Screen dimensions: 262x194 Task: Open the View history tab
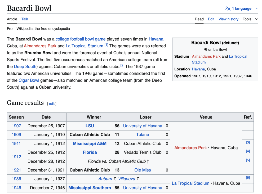tap(228, 19)
